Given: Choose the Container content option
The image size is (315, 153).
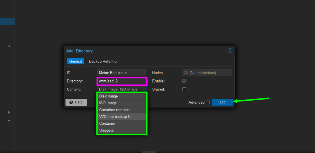Looking at the screenshot, I should point(122,124).
